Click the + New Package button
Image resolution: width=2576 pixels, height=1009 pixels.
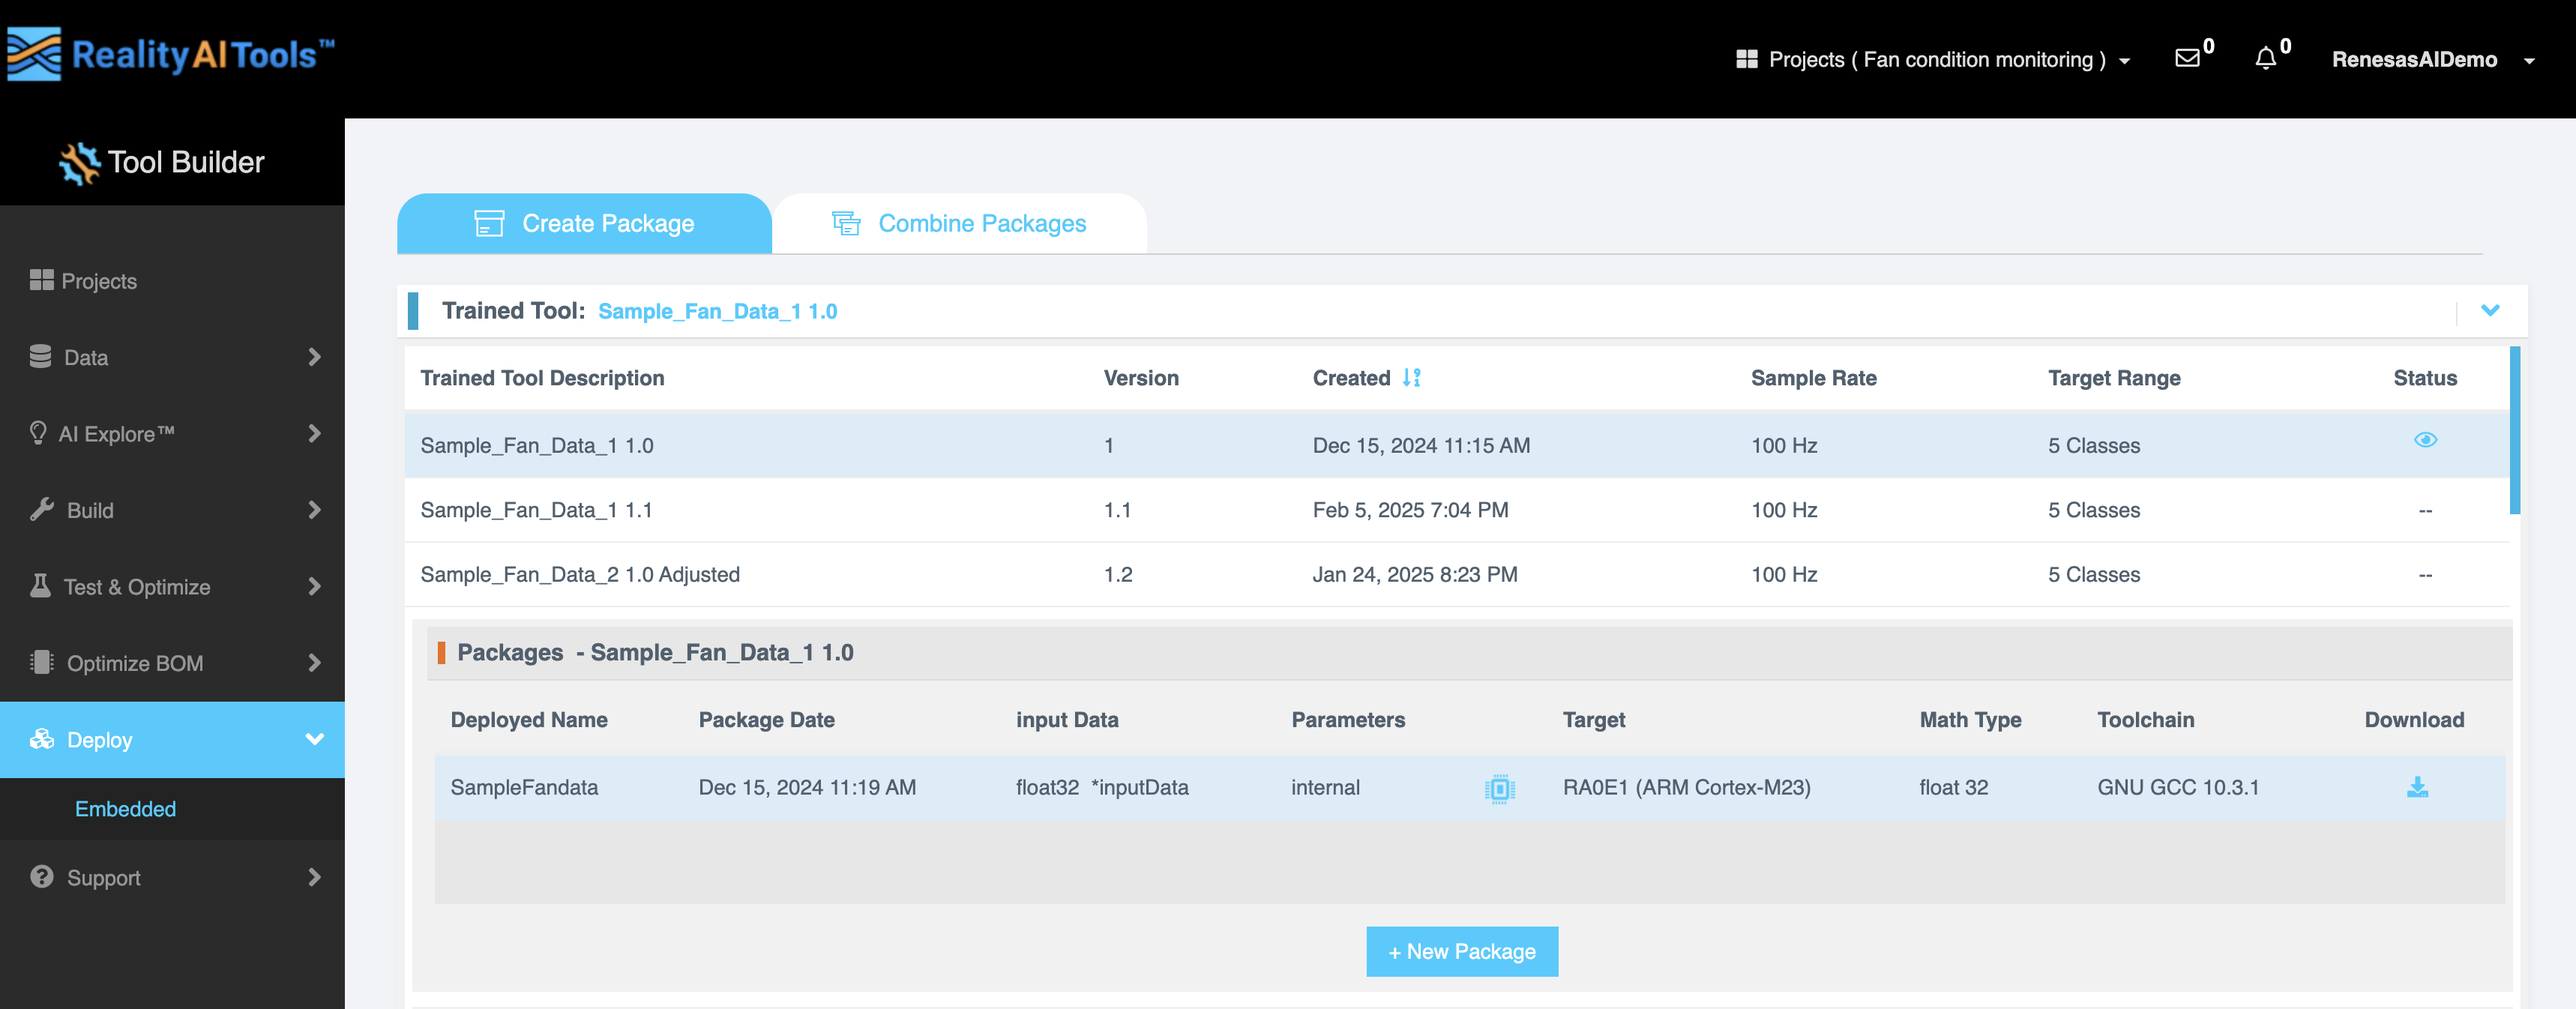click(x=1461, y=951)
